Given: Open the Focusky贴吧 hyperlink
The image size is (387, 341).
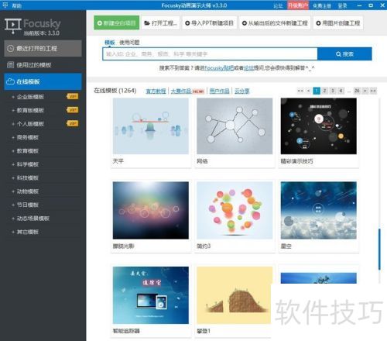Looking at the screenshot, I should tap(219, 68).
